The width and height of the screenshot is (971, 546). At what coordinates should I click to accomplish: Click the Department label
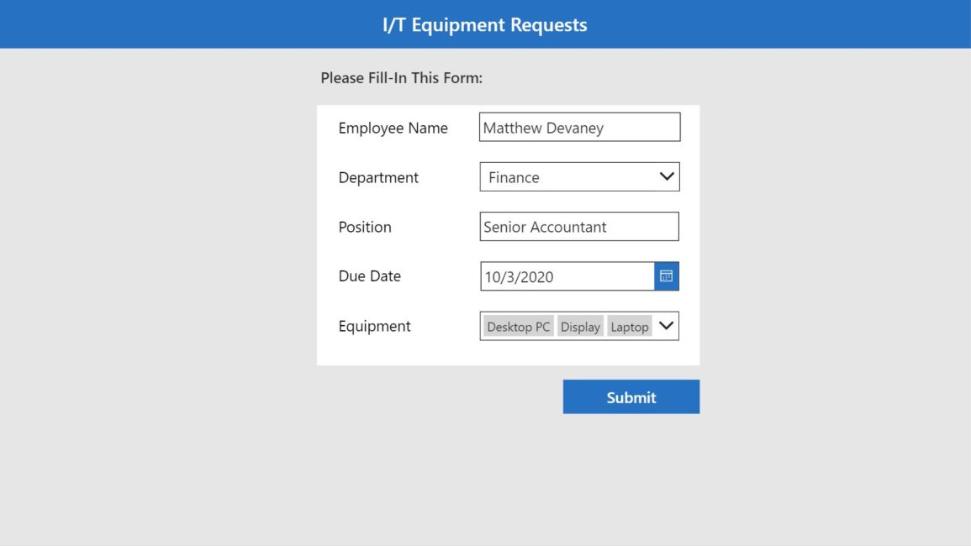378,177
